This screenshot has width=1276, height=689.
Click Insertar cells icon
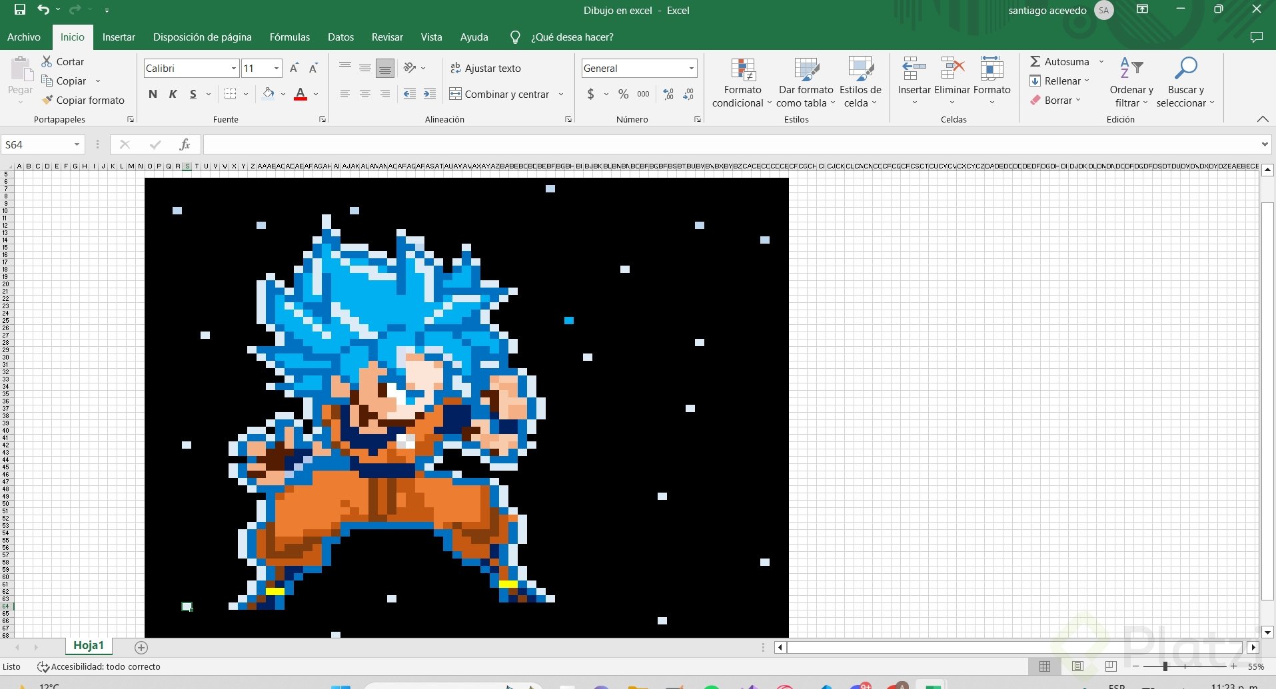click(x=914, y=81)
